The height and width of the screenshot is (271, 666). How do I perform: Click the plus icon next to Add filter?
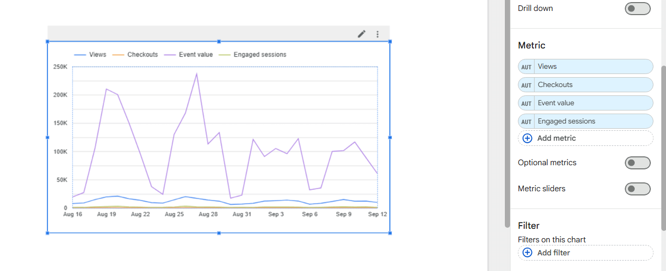pos(527,253)
